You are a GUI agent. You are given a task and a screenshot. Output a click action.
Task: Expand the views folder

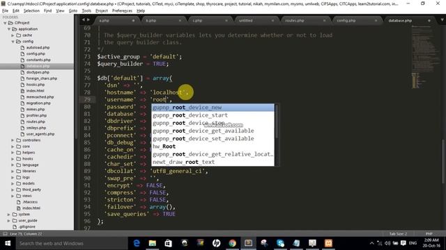click(13, 196)
